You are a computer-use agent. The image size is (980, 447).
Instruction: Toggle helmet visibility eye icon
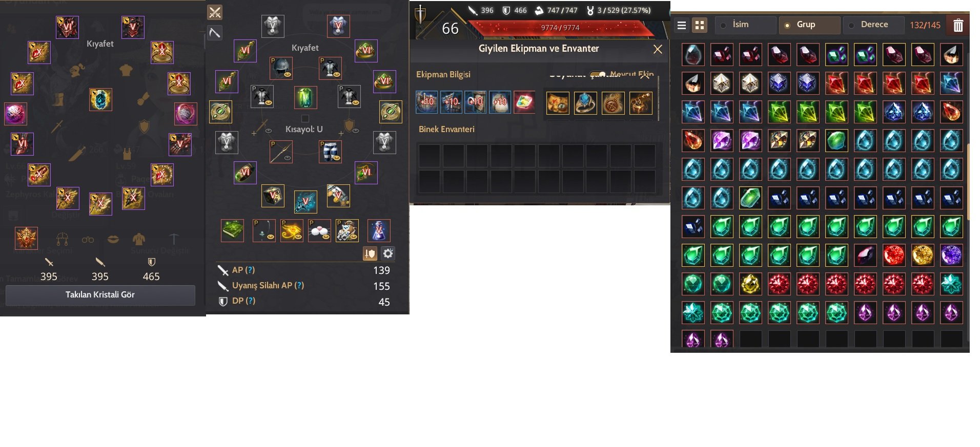(x=288, y=75)
